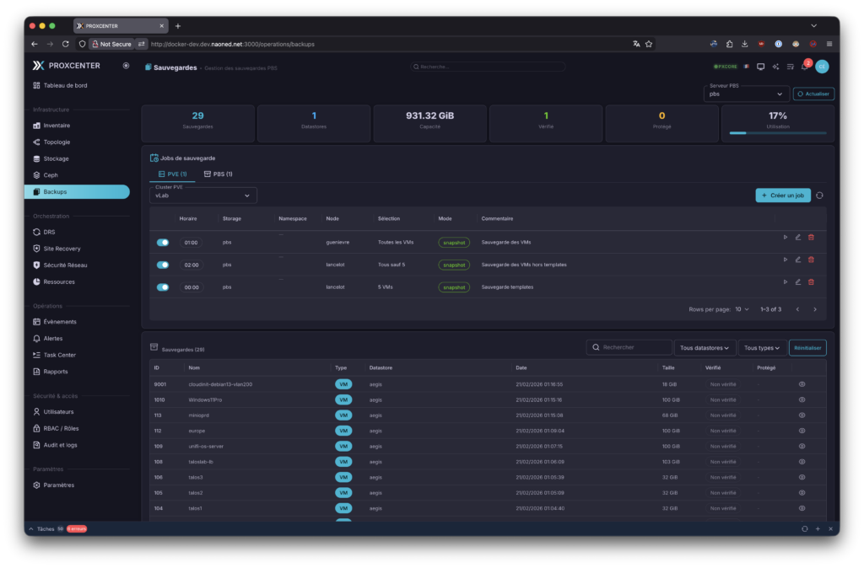Switch off the 00:00 templates job
The height and width of the screenshot is (568, 864).
point(163,287)
